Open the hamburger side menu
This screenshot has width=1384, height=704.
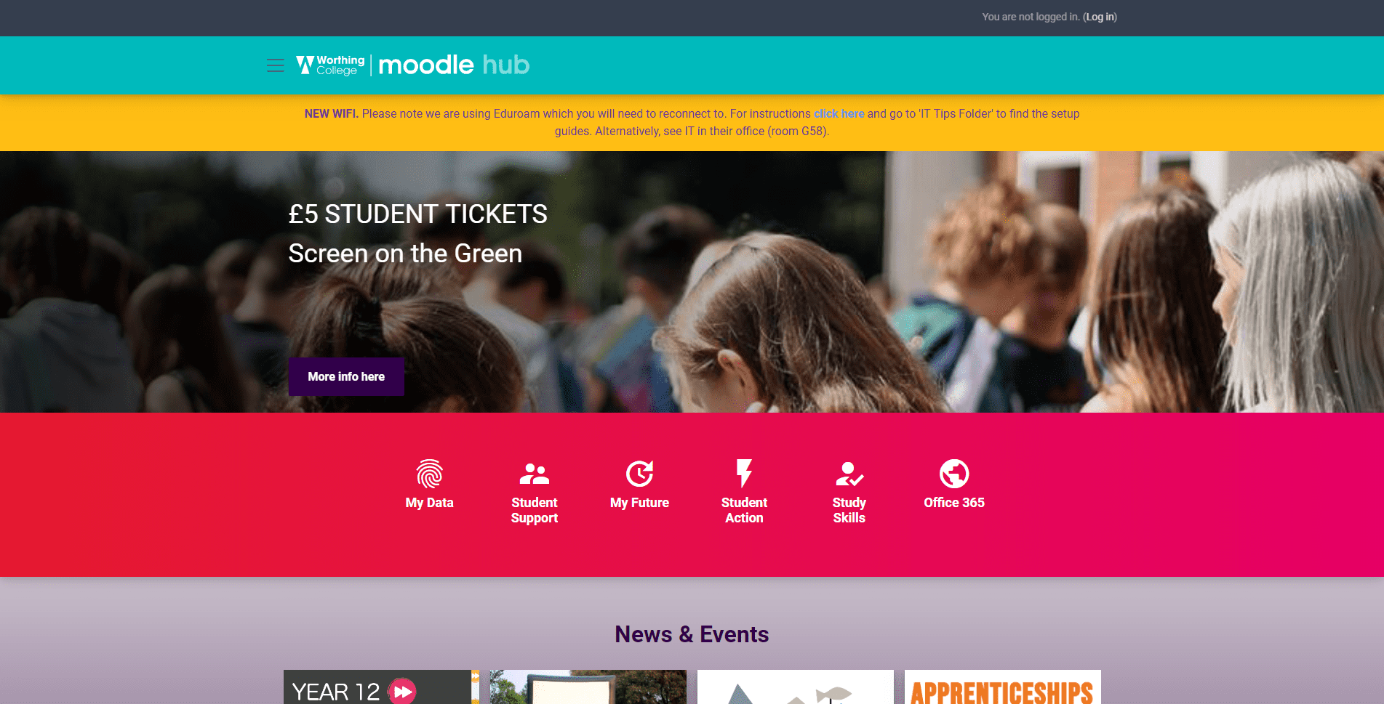coord(275,65)
